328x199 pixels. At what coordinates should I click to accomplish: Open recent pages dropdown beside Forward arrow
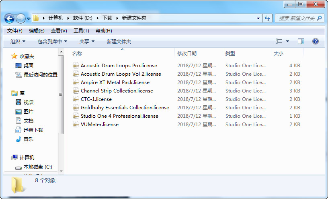(x=29, y=19)
